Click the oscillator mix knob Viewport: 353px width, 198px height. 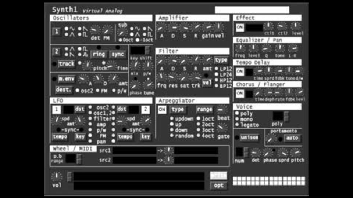click(135, 65)
